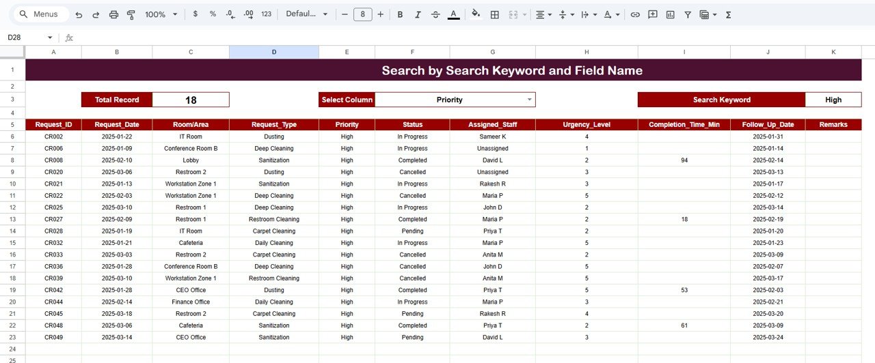Viewport: 875px width, 363px height.
Task: Add a comment with the comment icon
Action: 653,14
